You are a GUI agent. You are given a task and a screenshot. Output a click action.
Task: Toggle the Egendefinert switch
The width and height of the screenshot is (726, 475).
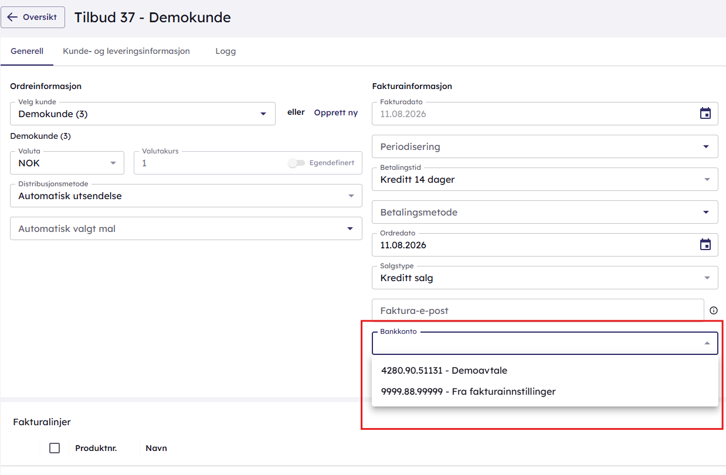[x=297, y=163]
